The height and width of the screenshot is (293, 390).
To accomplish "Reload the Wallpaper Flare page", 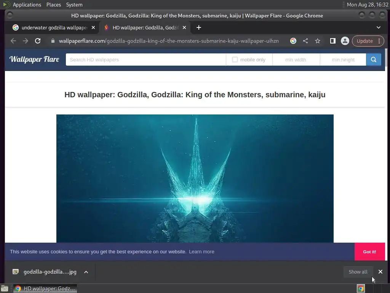I will tap(38, 41).
